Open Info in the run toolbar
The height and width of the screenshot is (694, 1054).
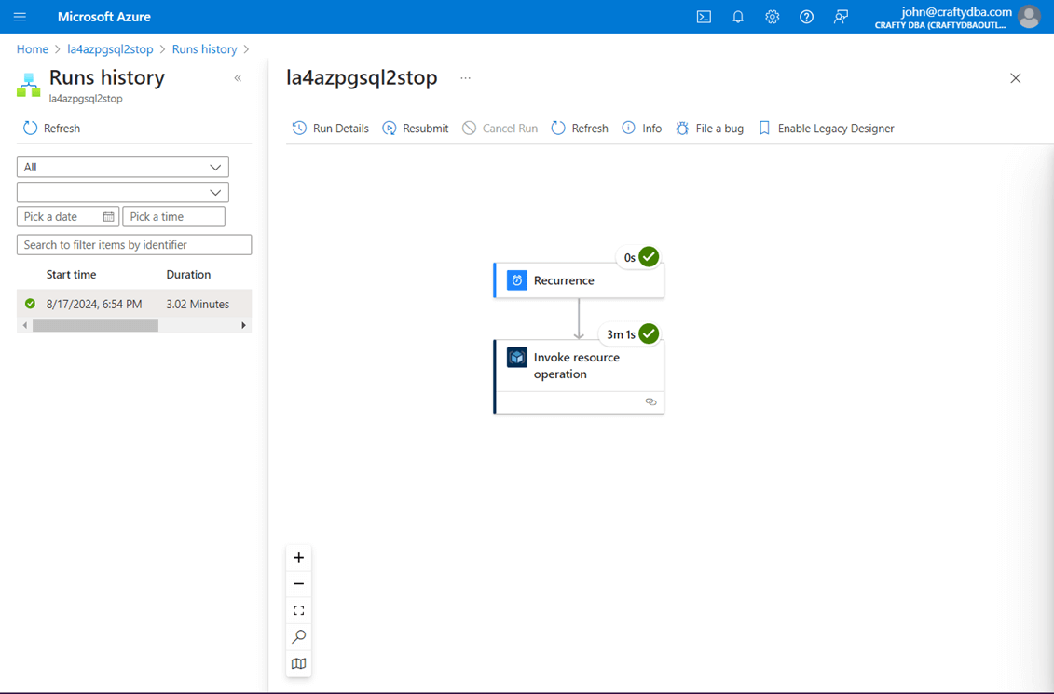point(641,129)
